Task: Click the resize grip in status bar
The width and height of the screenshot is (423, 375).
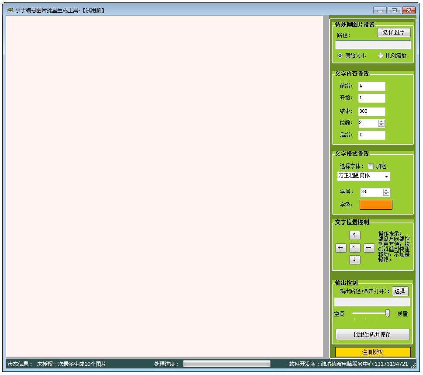Action: (413, 365)
